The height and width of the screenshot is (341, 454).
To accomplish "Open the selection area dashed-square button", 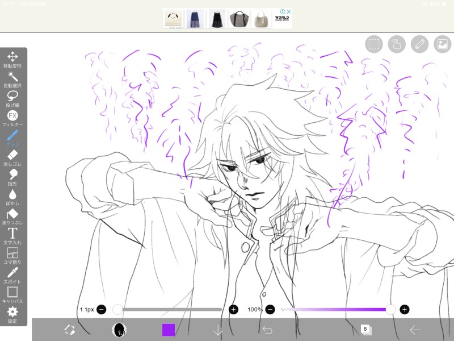I will point(374,44).
